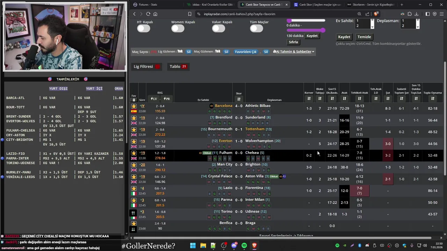Image resolution: width=447 pixels, height=251 pixels.
Task: Open Discord from the taskbar
Action: tap(234, 245)
